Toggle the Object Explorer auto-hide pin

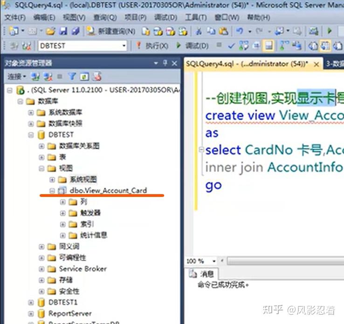pyautogui.click(x=165, y=63)
